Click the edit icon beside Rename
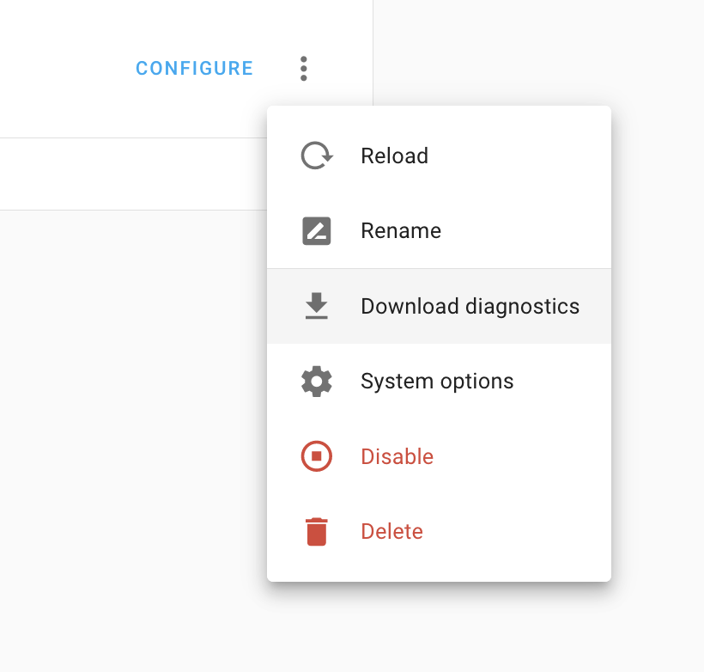 pyautogui.click(x=316, y=230)
